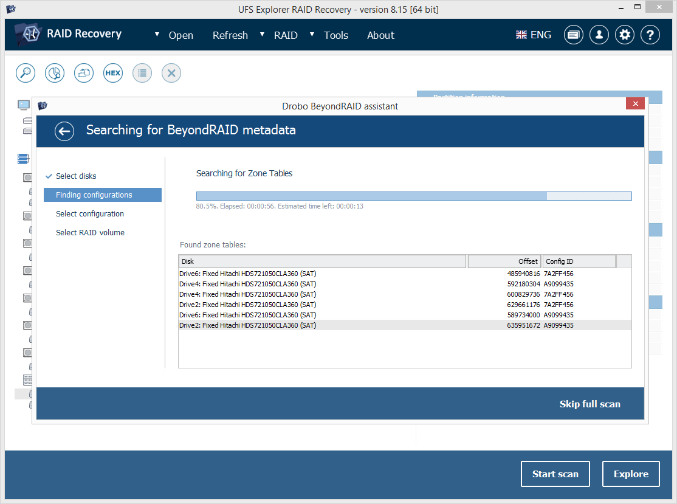Select Drive4 row with offset 592180304
The image size is (677, 504).
coord(405,284)
